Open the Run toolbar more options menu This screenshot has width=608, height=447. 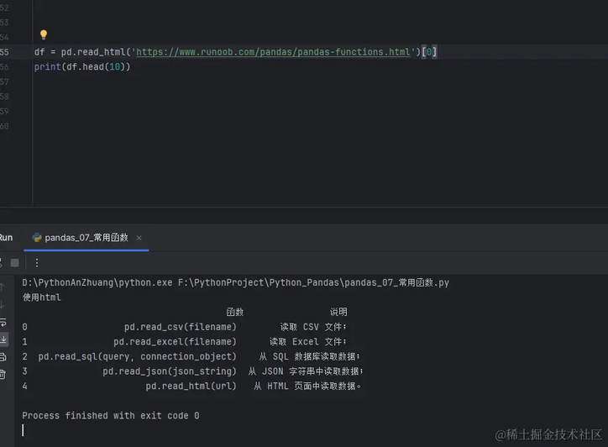pyautogui.click(x=37, y=263)
